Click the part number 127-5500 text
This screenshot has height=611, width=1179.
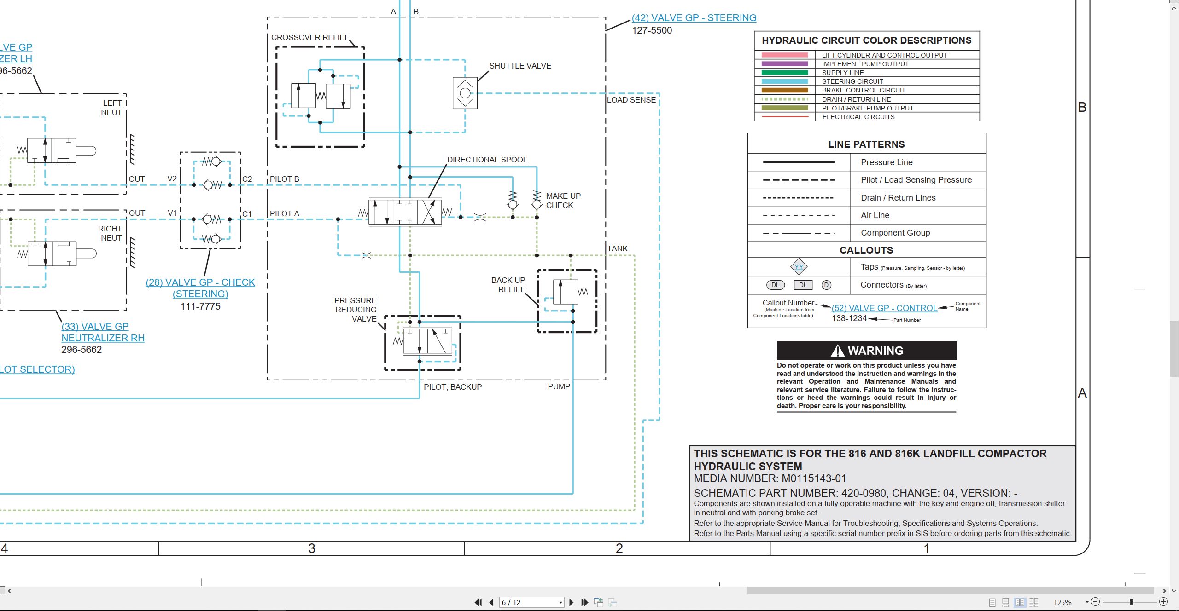[652, 30]
